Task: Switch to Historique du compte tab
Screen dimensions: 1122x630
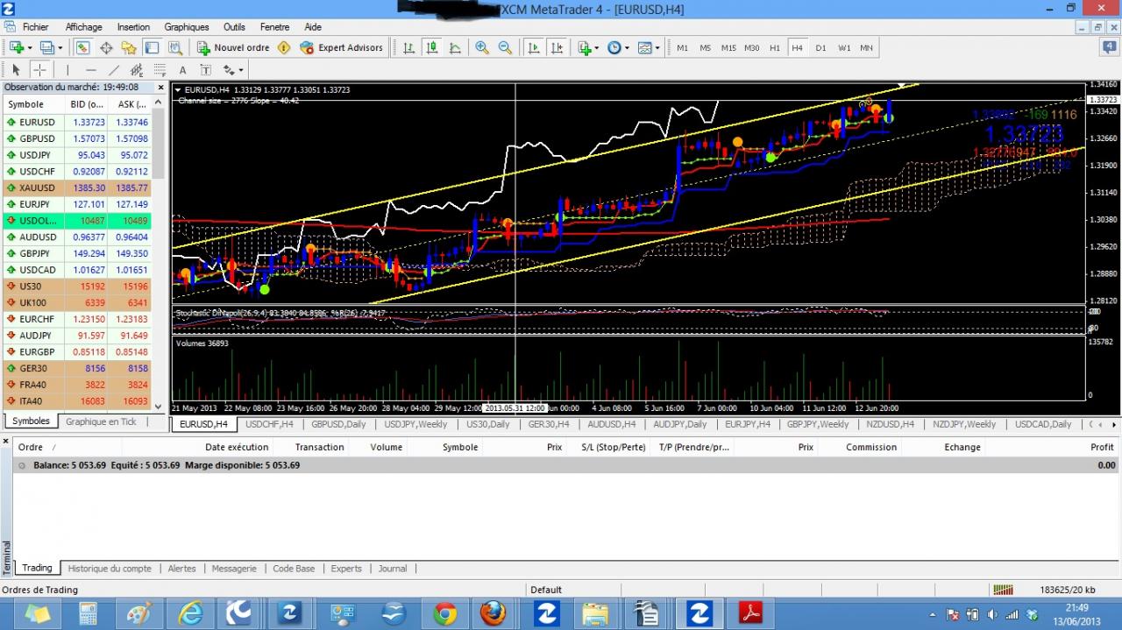Action: tap(110, 569)
